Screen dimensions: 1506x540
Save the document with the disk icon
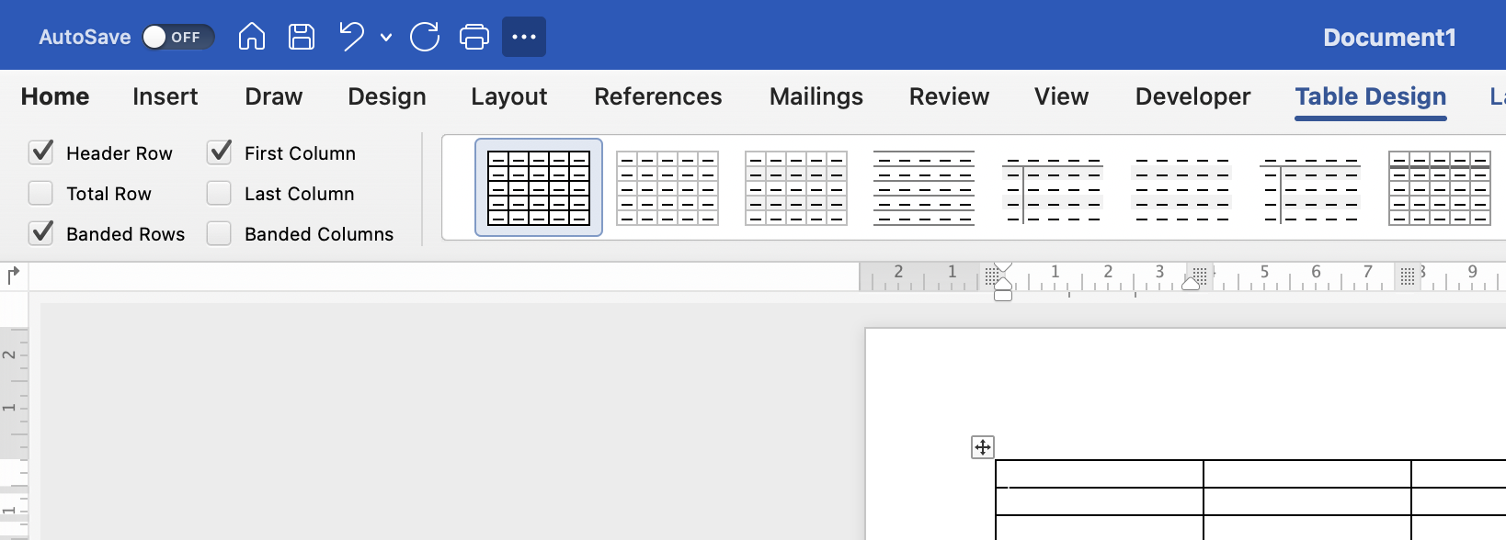(302, 37)
